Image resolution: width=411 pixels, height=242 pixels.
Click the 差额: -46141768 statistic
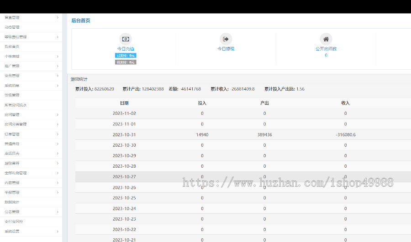(185, 89)
